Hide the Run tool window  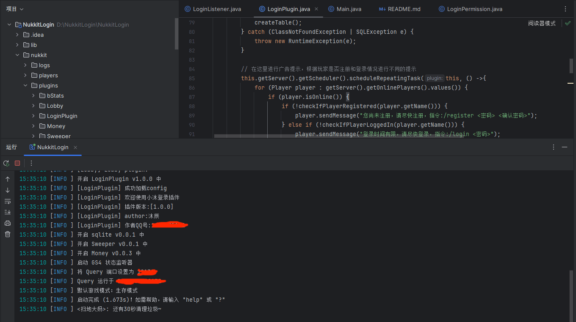pos(565,147)
